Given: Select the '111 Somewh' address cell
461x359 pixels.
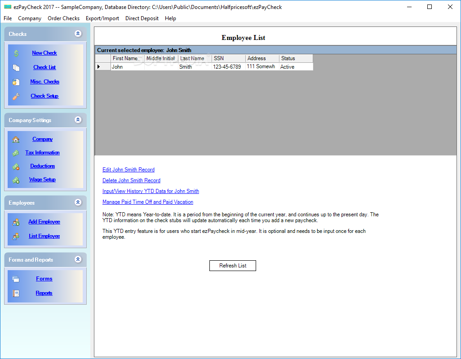Looking at the screenshot, I should pyautogui.click(x=262, y=66).
